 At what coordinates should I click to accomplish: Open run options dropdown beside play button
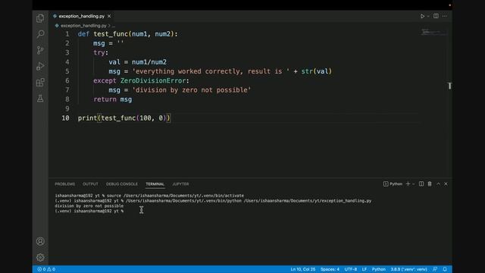[428, 16]
